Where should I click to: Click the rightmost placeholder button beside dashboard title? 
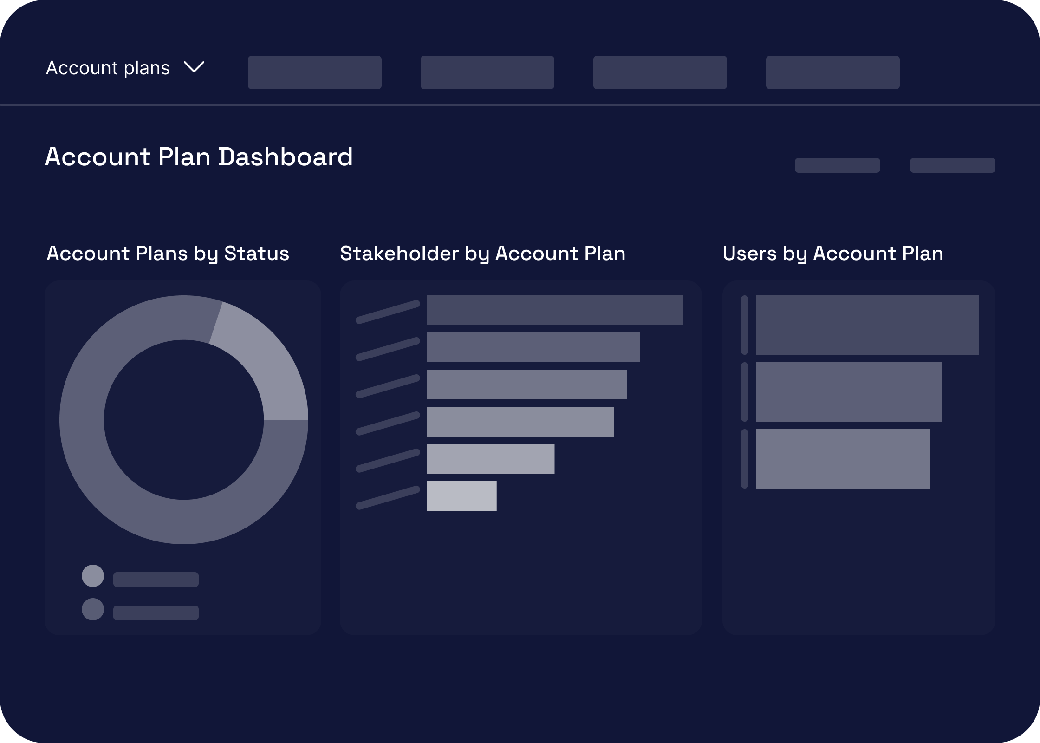[952, 165]
